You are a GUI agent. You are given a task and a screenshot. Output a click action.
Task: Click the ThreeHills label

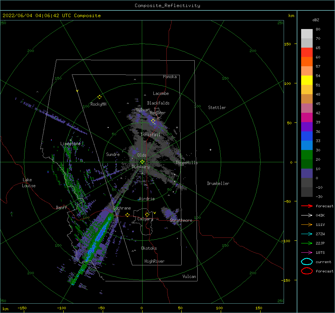click(186, 163)
